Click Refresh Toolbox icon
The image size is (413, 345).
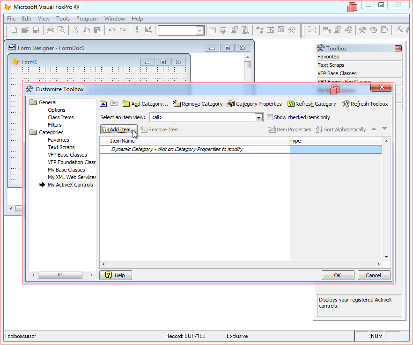346,104
